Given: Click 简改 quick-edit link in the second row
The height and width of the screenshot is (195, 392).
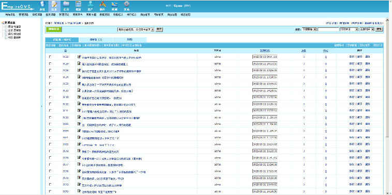Looking at the screenshot, I should pyautogui.click(x=359, y=63).
